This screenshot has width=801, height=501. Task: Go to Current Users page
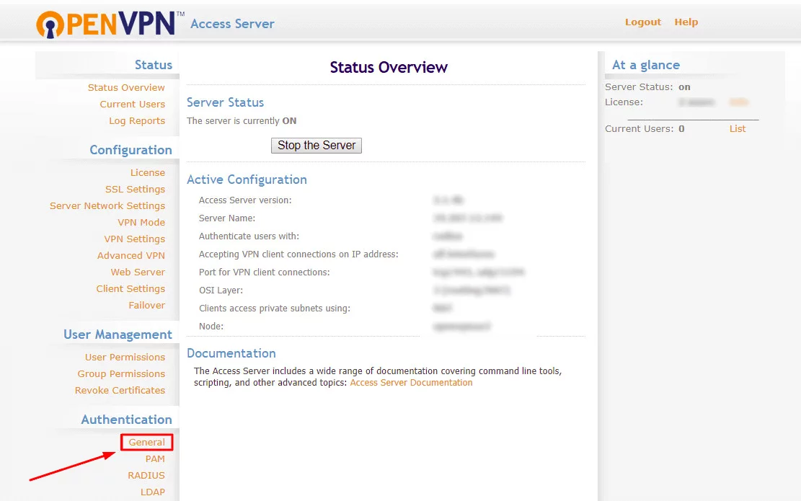pyautogui.click(x=133, y=105)
